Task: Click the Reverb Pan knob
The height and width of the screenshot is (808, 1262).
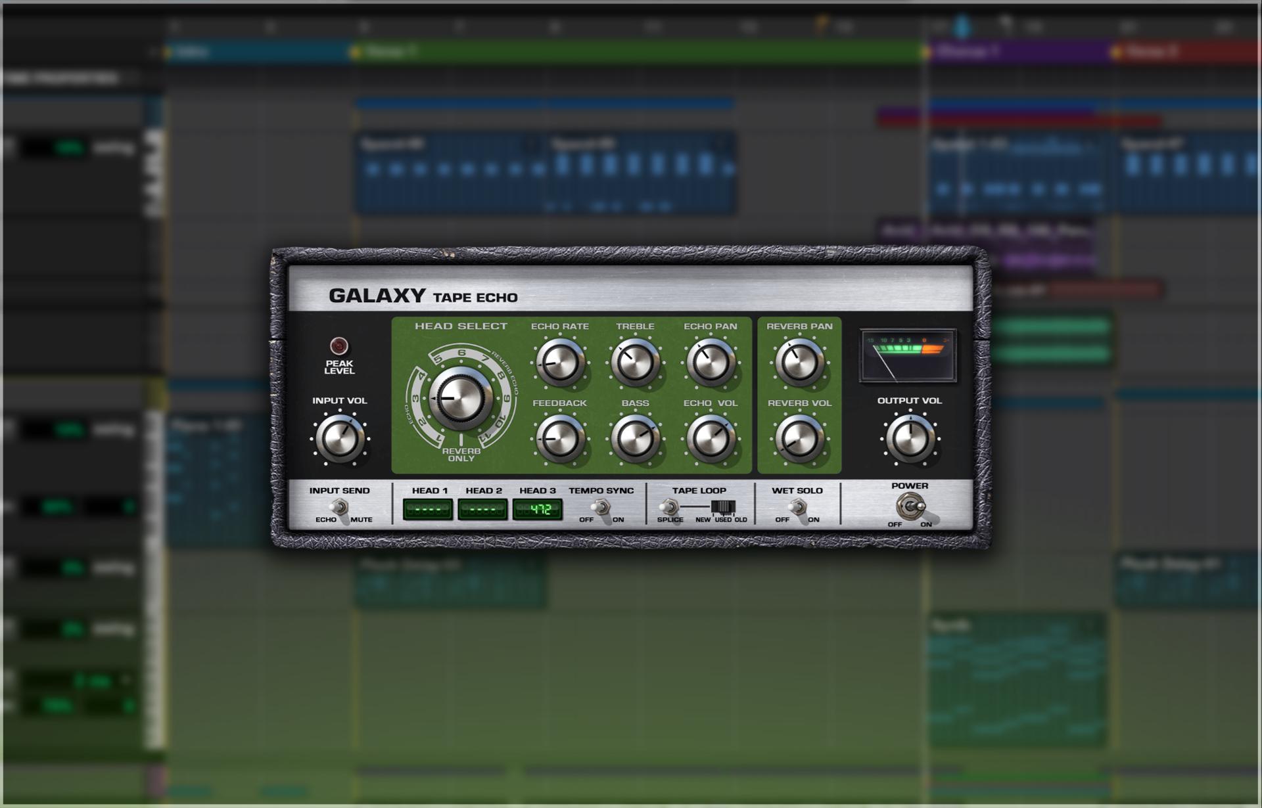Action: pyautogui.click(x=799, y=362)
